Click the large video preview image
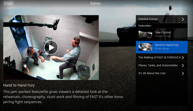This screenshot has height=111, width=193. coord(51,47)
